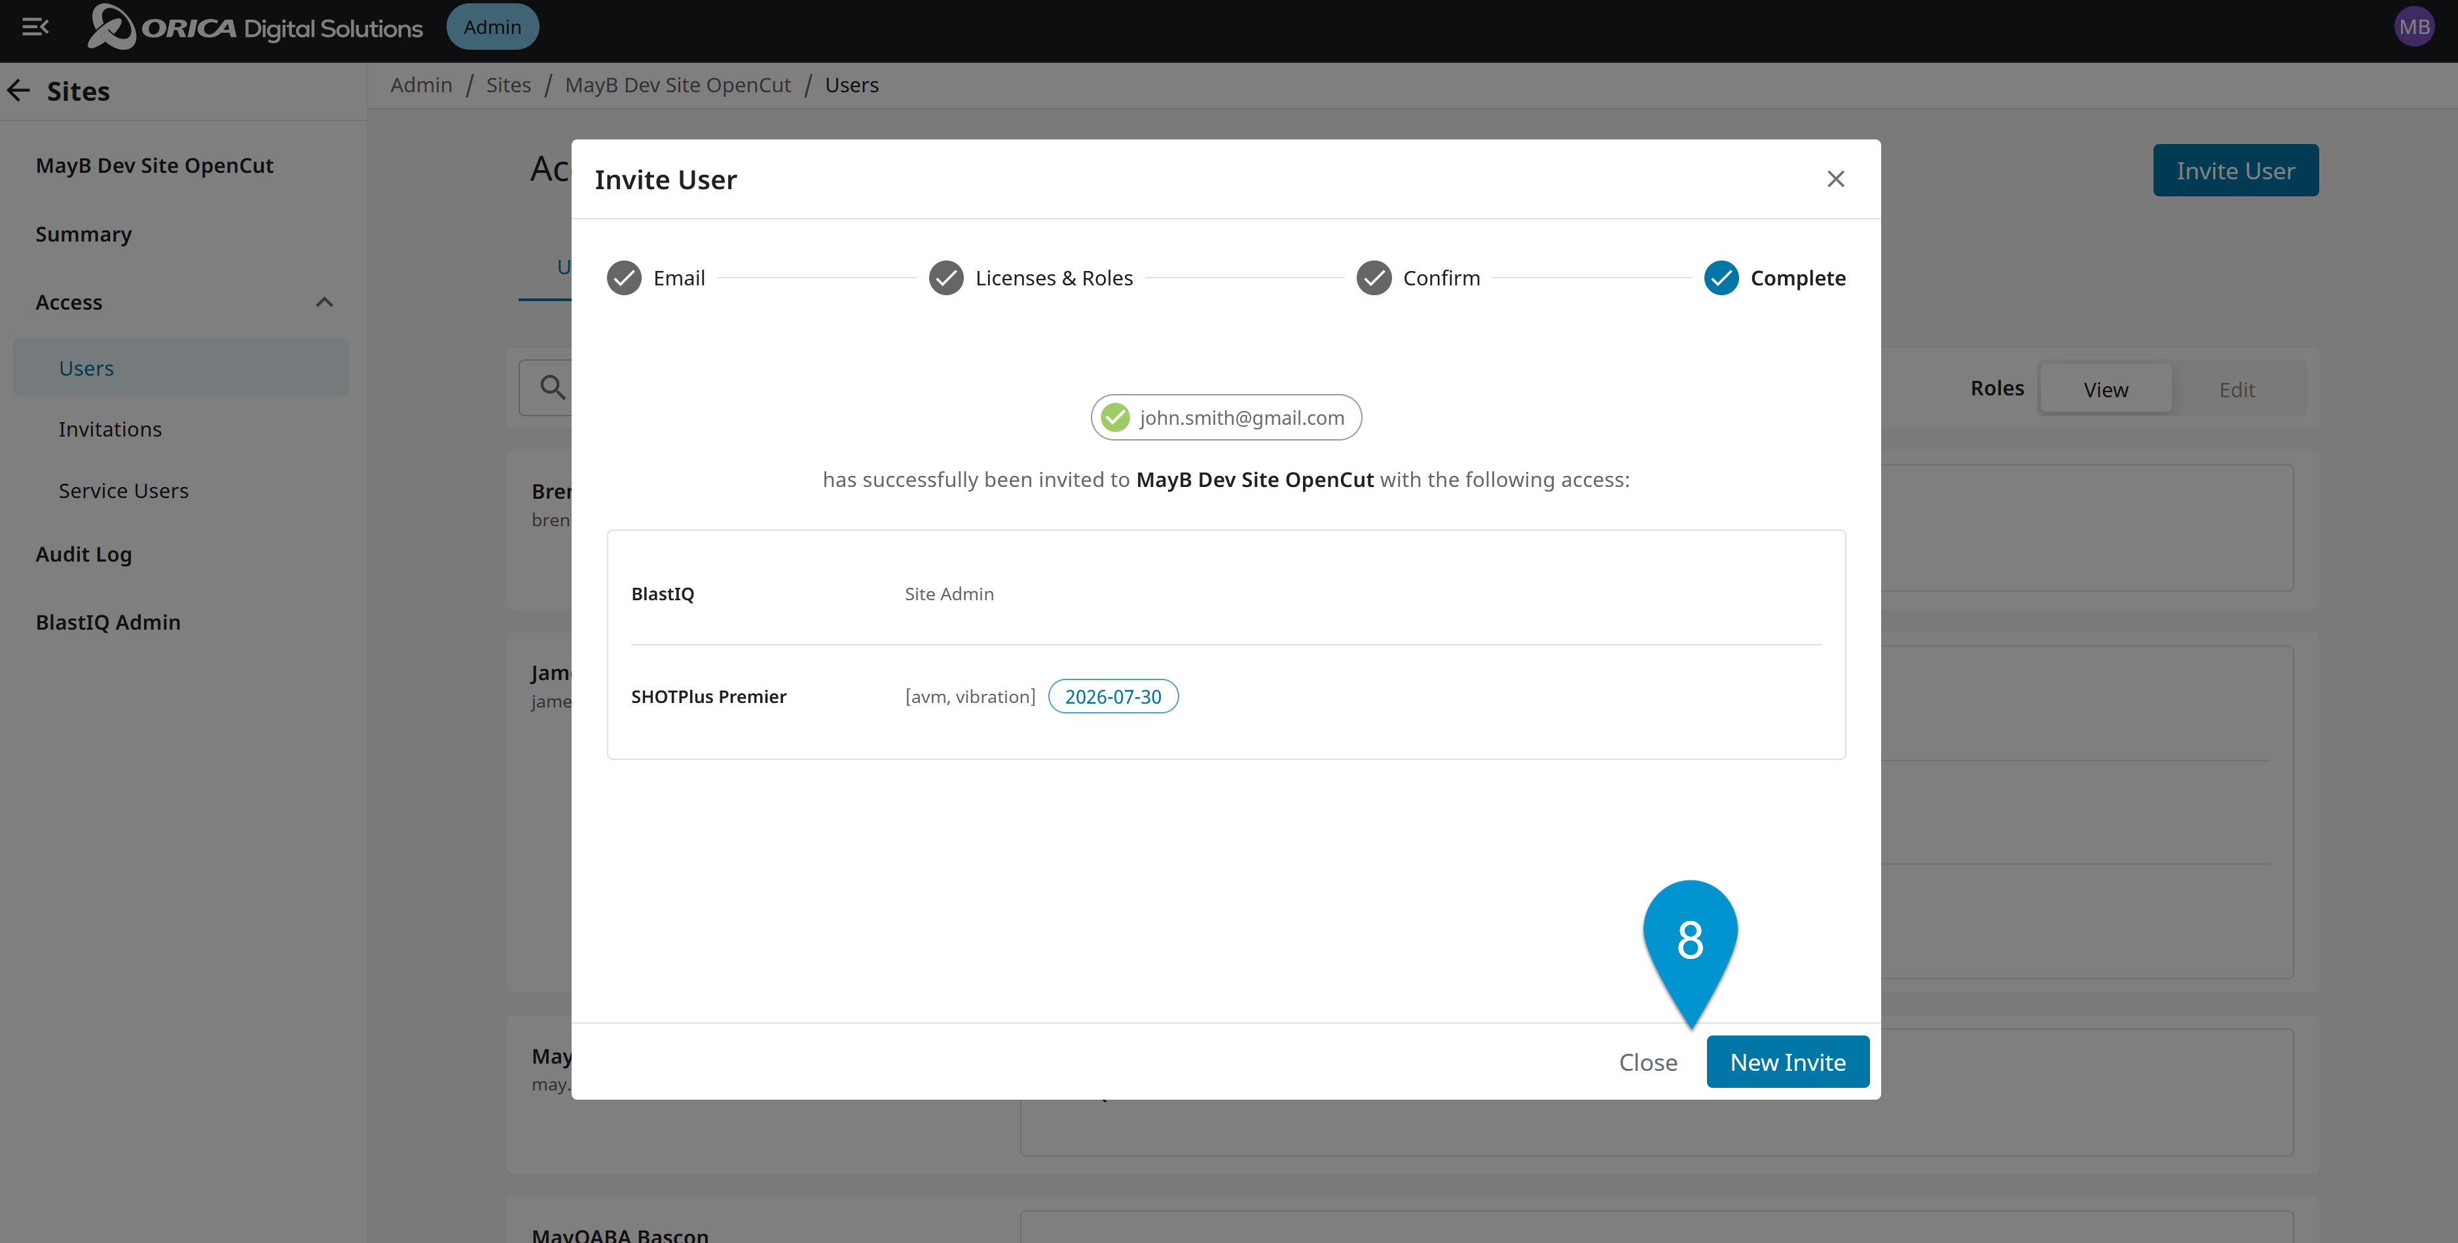
Task: Click the Site Admin role text
Action: click(x=949, y=594)
